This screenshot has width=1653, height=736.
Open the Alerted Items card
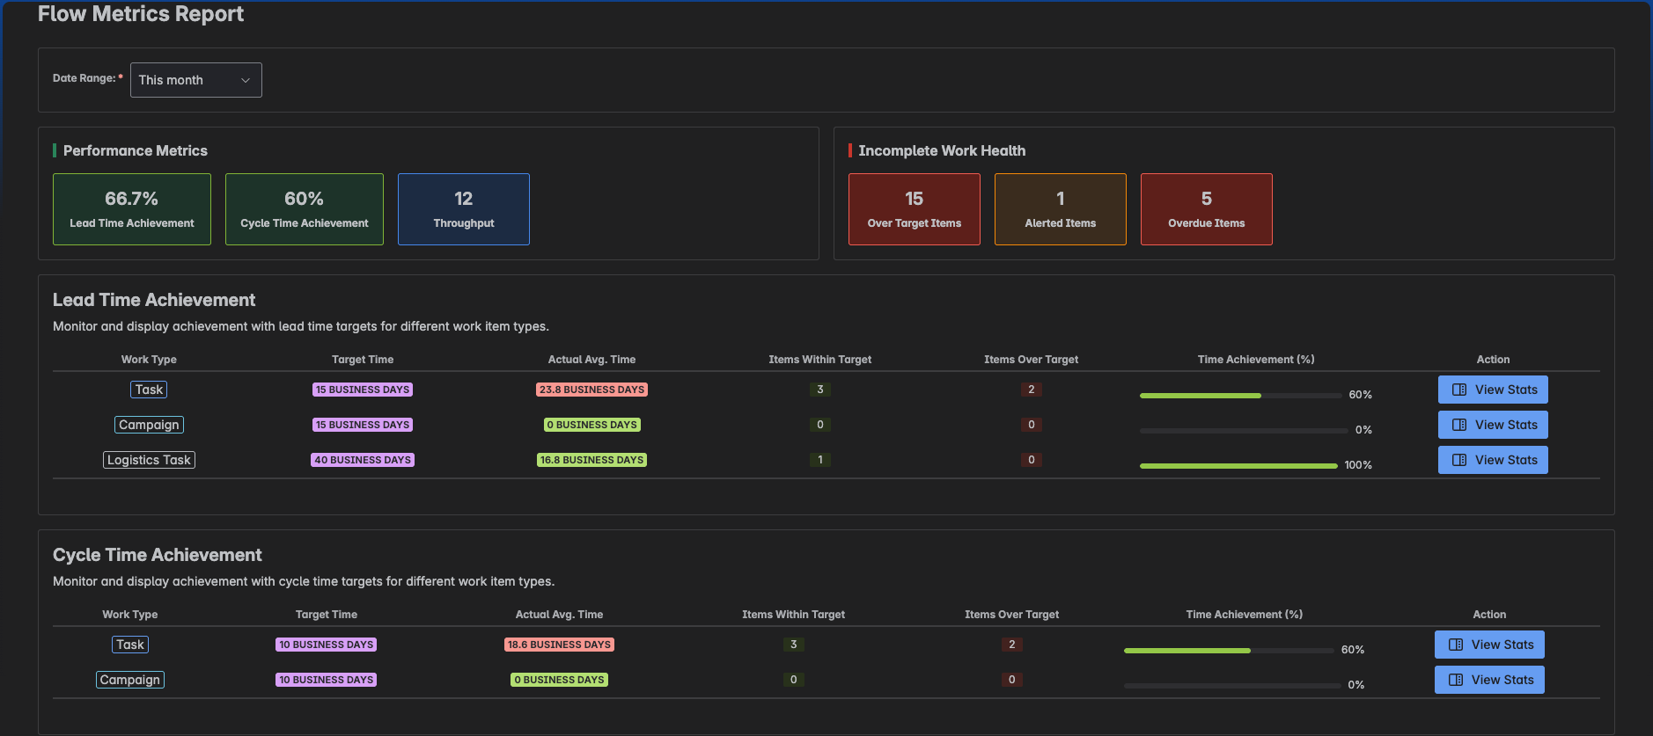1060,209
